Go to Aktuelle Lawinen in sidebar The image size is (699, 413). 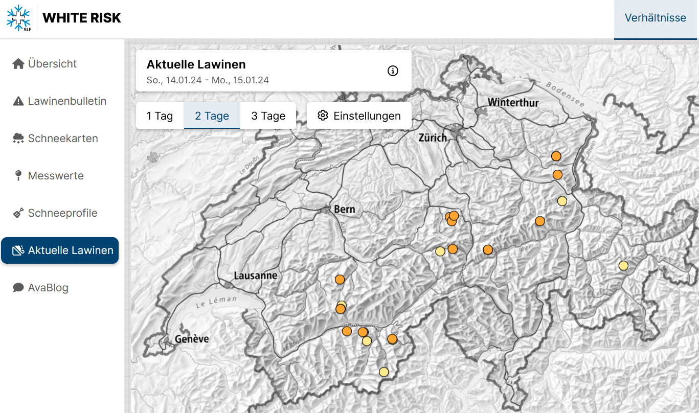pyautogui.click(x=60, y=250)
